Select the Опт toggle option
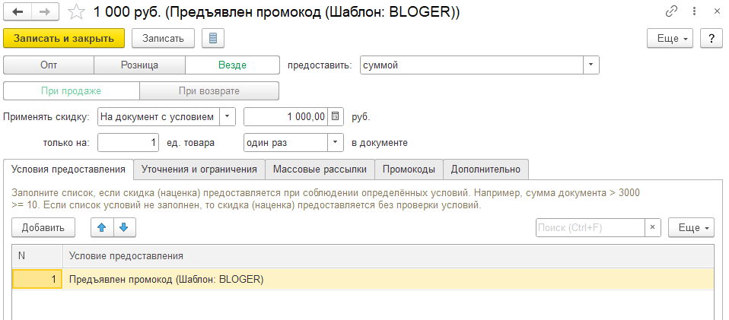 tap(49, 65)
